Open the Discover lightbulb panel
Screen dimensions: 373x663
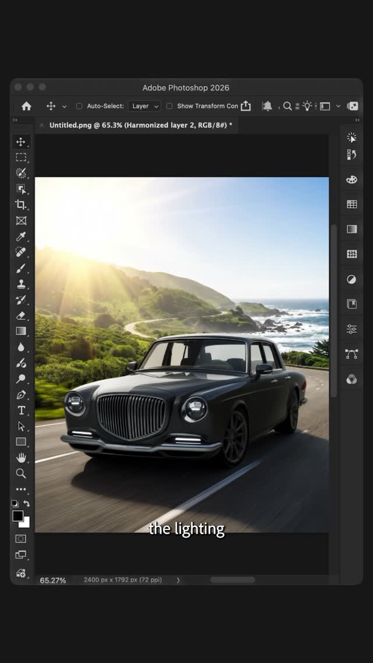point(307,106)
